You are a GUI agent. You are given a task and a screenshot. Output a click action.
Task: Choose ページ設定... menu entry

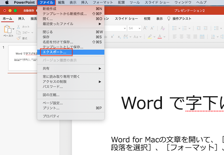click(71, 103)
